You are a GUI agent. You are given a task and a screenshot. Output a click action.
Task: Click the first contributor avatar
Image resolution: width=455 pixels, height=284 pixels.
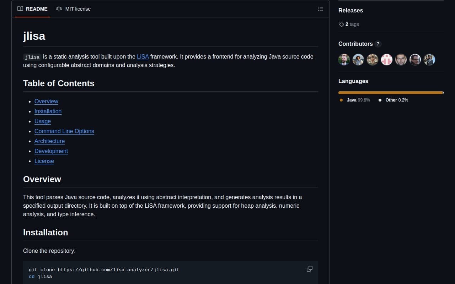(x=344, y=60)
